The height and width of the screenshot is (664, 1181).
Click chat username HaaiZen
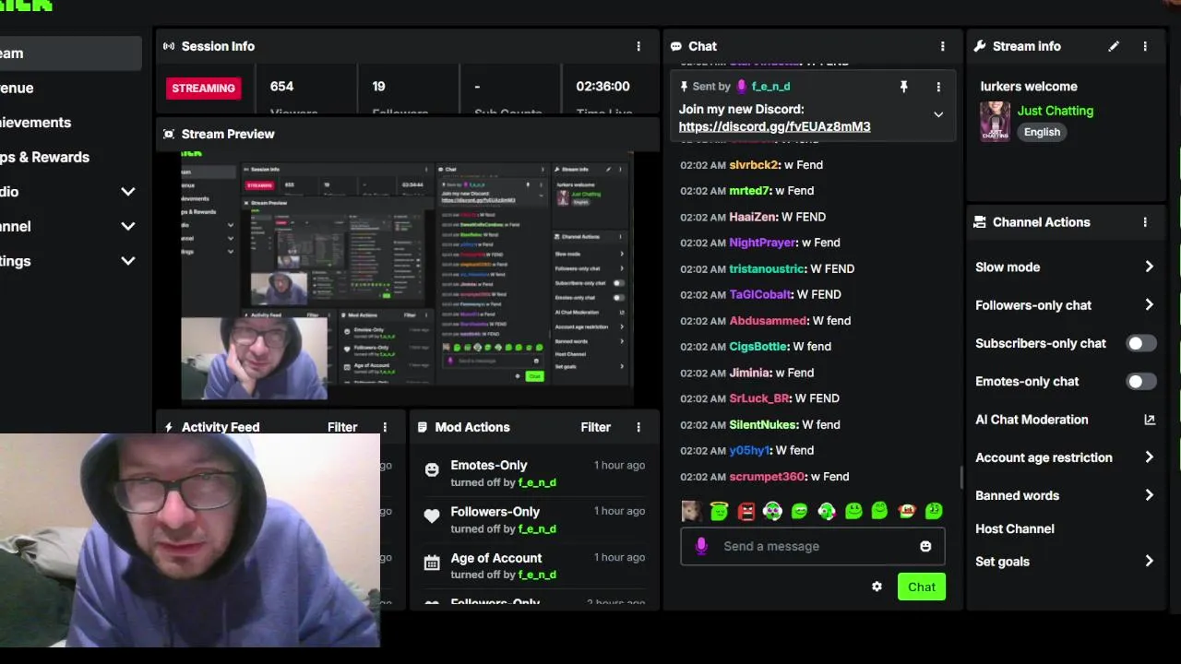(752, 217)
